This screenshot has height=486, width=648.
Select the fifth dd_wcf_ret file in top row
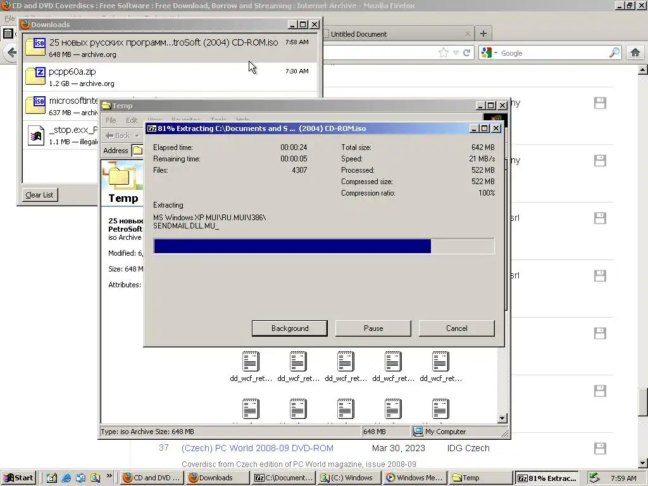click(440, 366)
